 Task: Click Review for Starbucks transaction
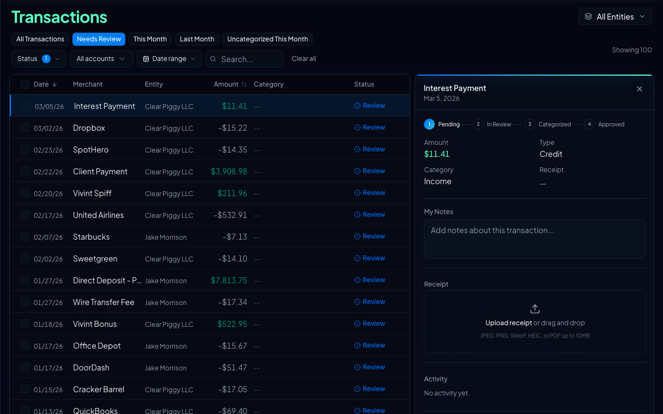370,236
